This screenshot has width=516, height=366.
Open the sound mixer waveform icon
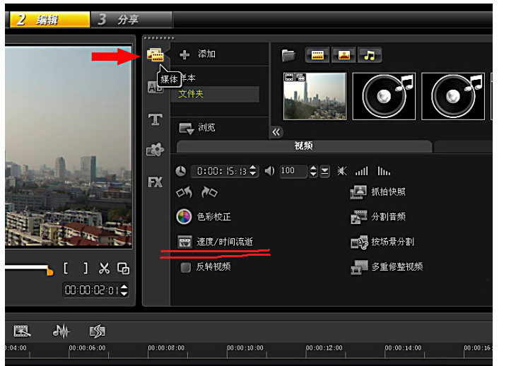[x=61, y=331]
